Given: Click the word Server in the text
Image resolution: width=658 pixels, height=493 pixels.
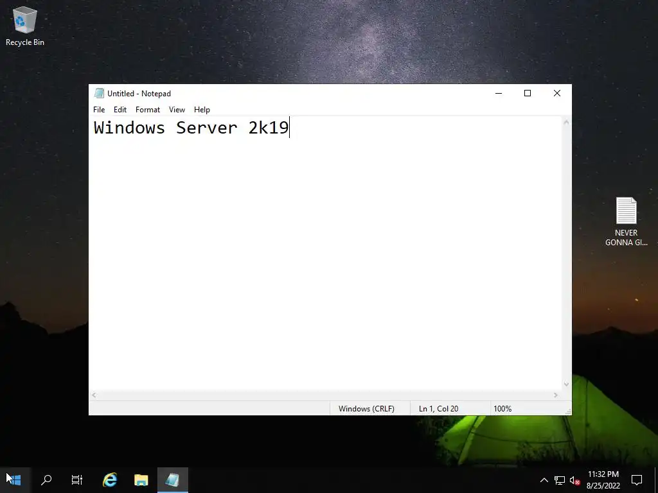Looking at the screenshot, I should [207, 128].
